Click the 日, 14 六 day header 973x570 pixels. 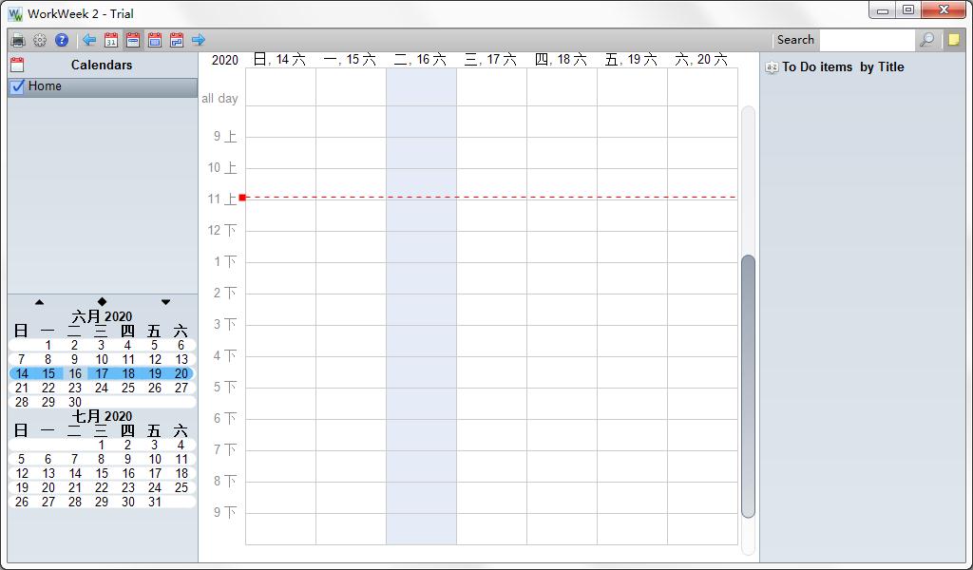pyautogui.click(x=280, y=60)
